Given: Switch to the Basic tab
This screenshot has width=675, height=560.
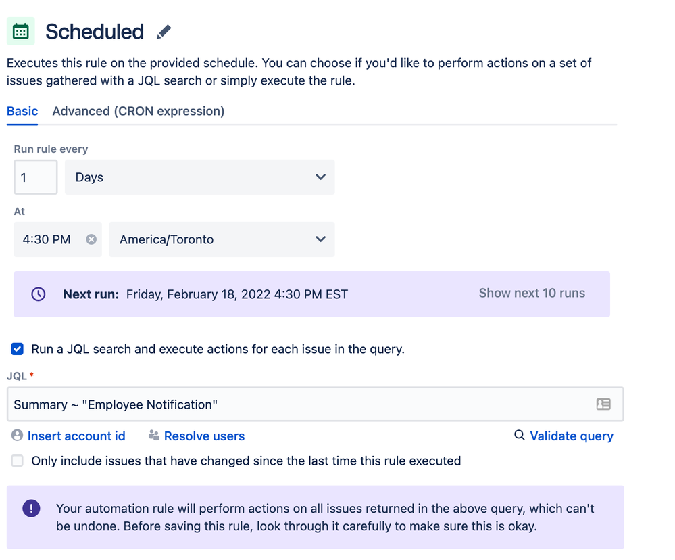Looking at the screenshot, I should (22, 111).
